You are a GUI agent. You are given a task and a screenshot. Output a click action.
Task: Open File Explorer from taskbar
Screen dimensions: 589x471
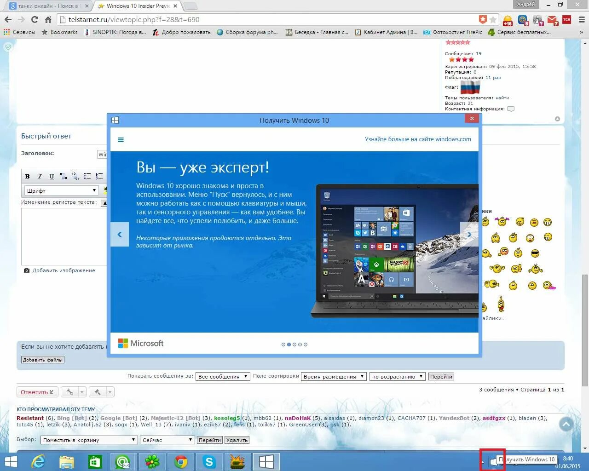pos(66,462)
